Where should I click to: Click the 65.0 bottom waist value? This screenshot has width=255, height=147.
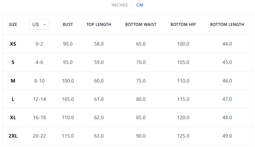click(x=141, y=44)
